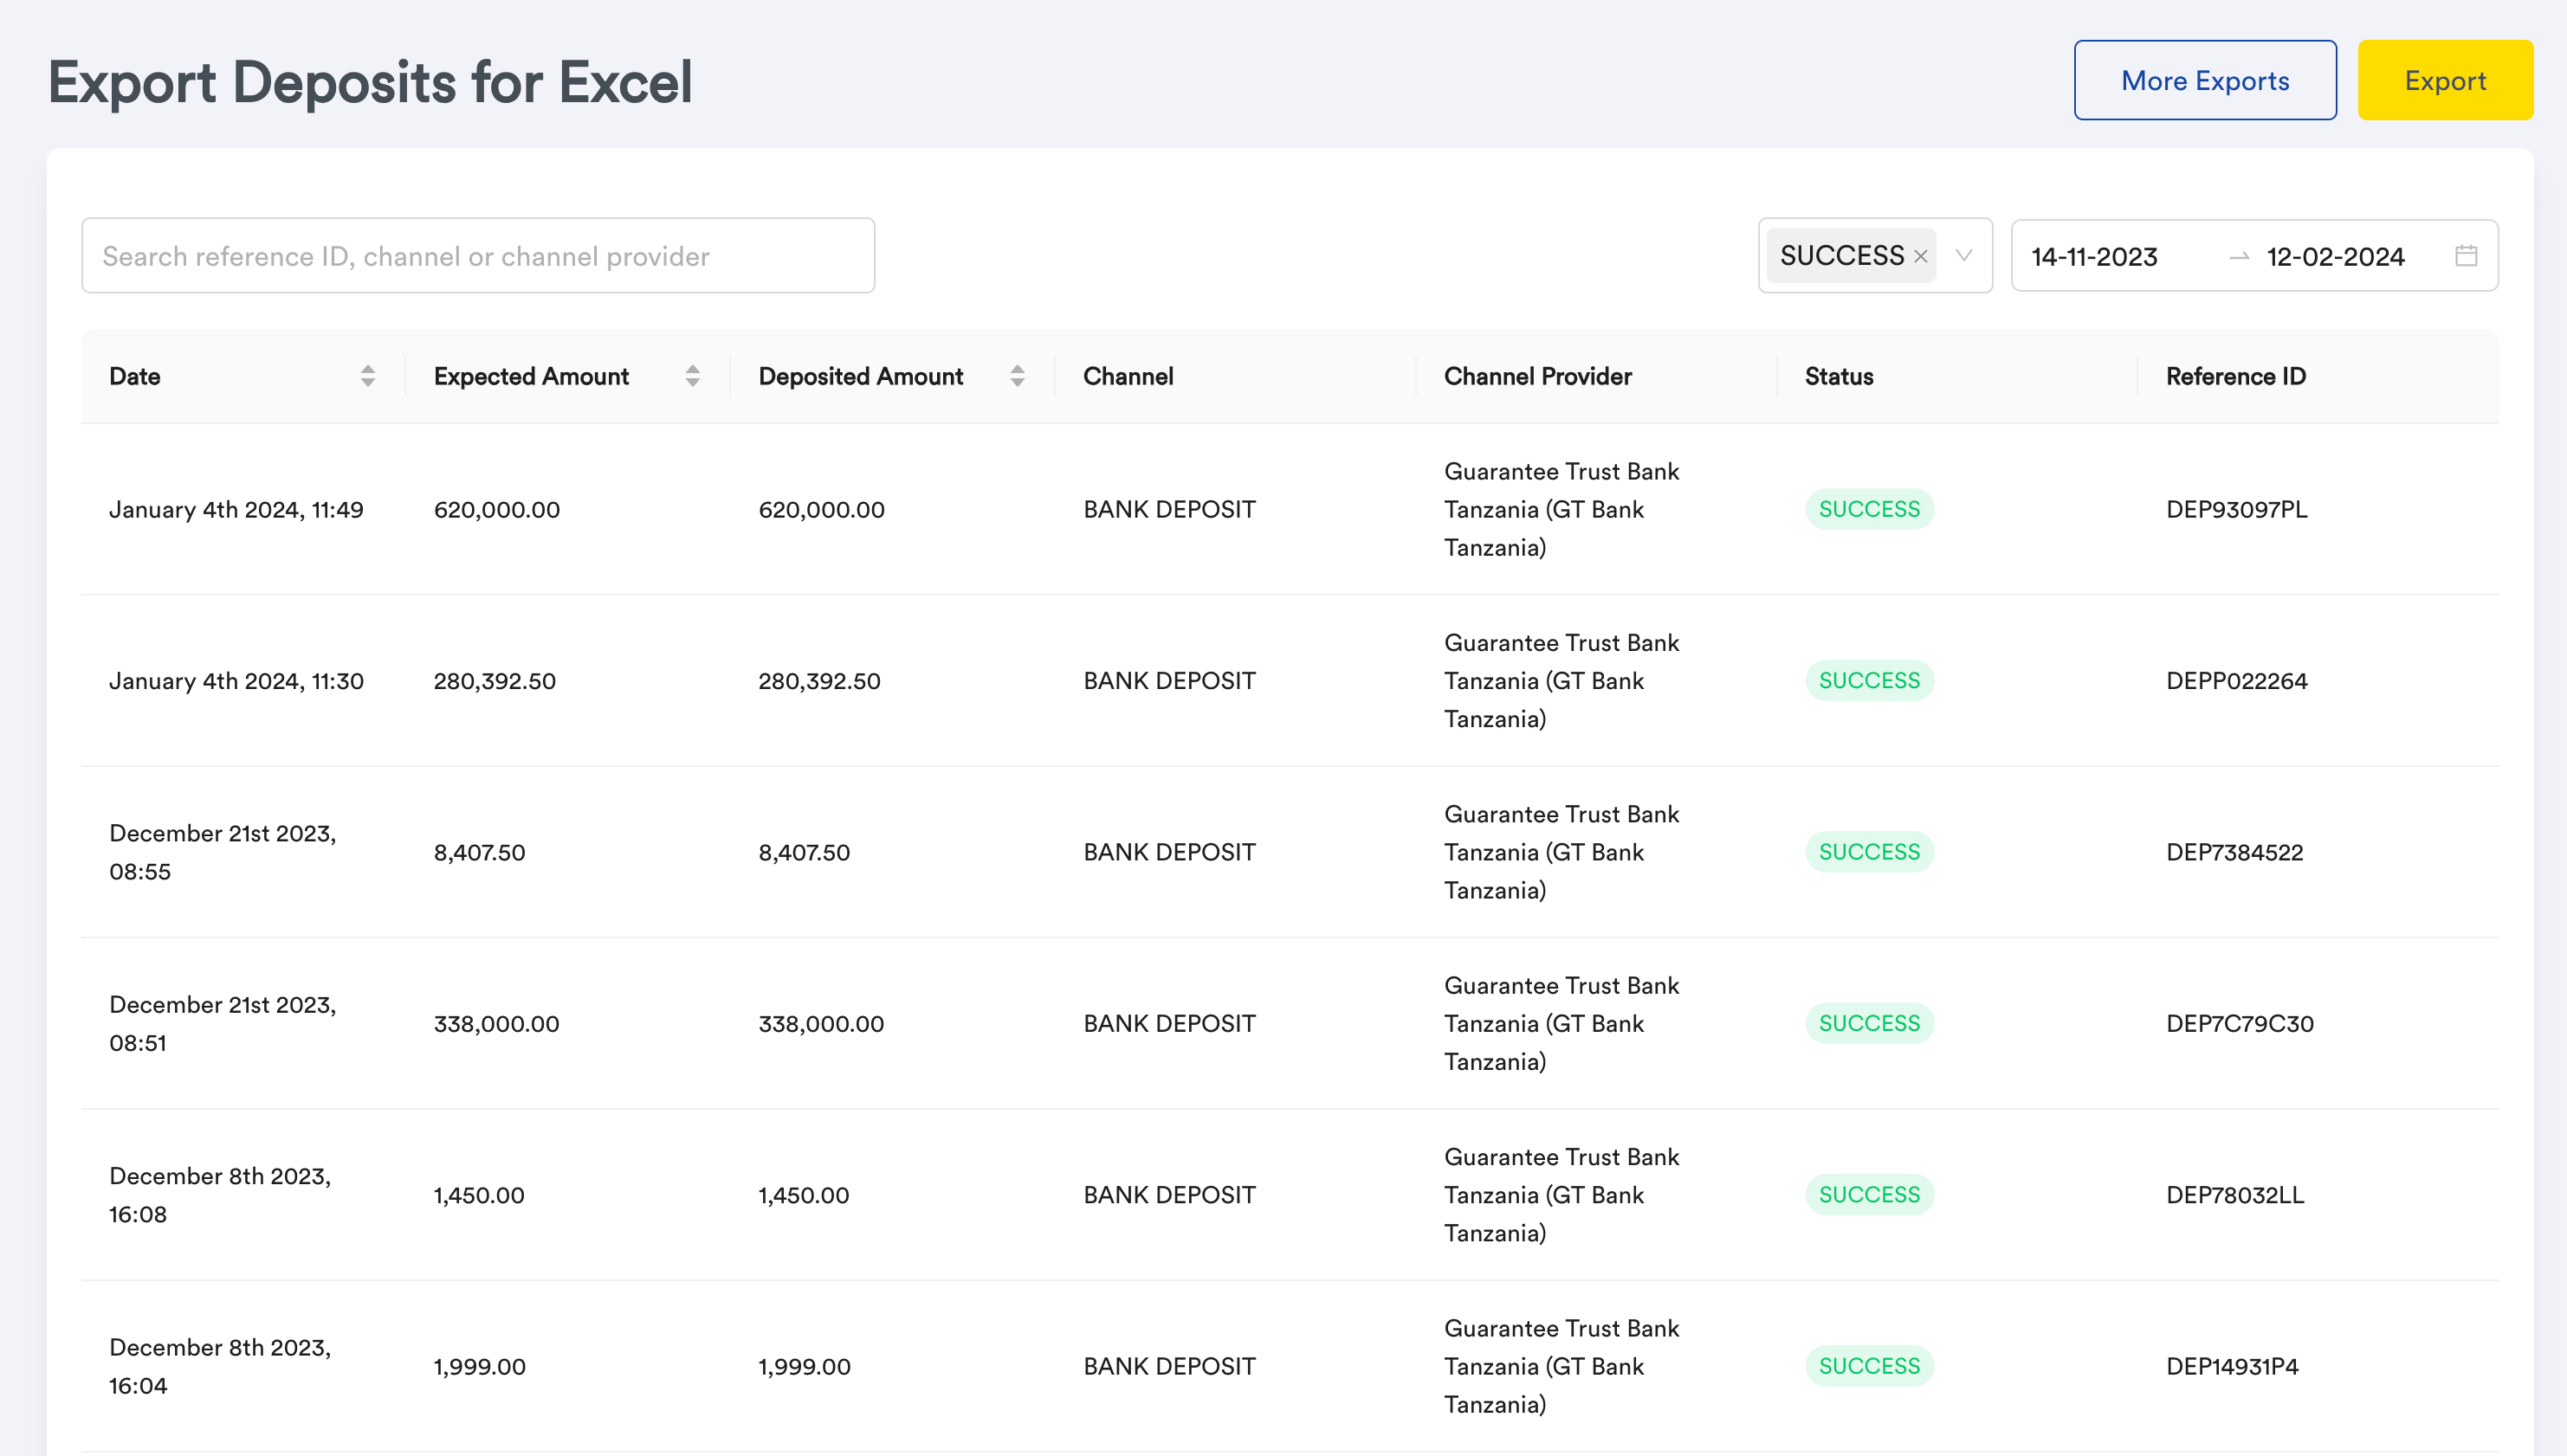This screenshot has width=2567, height=1456.
Task: Click deposited amount 8,407.50
Action: pos(805,852)
